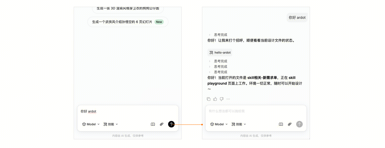The width and height of the screenshot is (385, 148).
Task: Give thumbs up to the response
Action: coord(215,99)
